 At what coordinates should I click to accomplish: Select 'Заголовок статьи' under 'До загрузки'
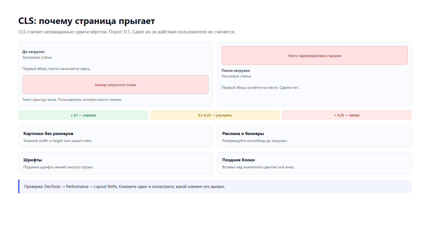click(37, 57)
